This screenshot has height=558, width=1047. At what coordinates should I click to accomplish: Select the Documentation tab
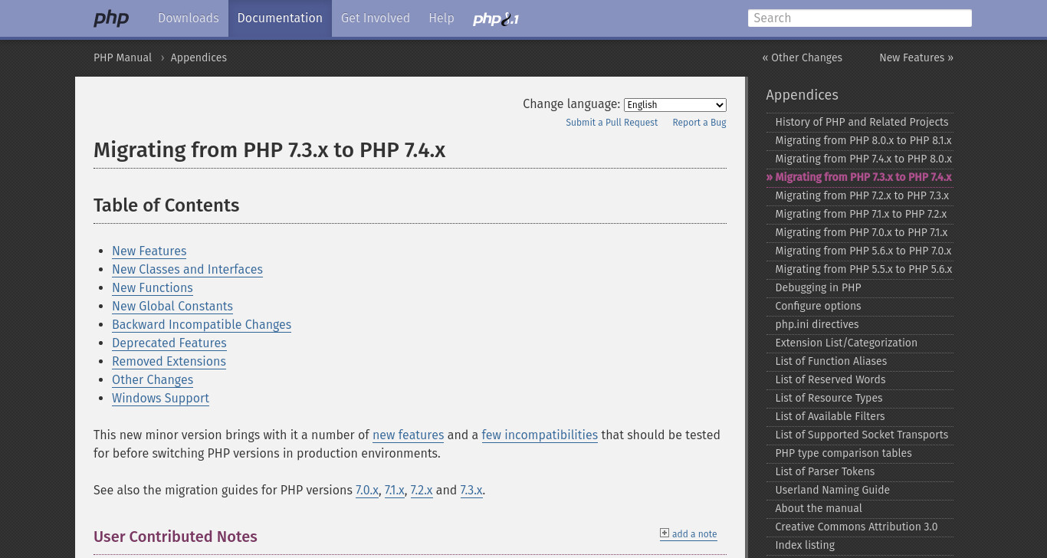pos(280,18)
